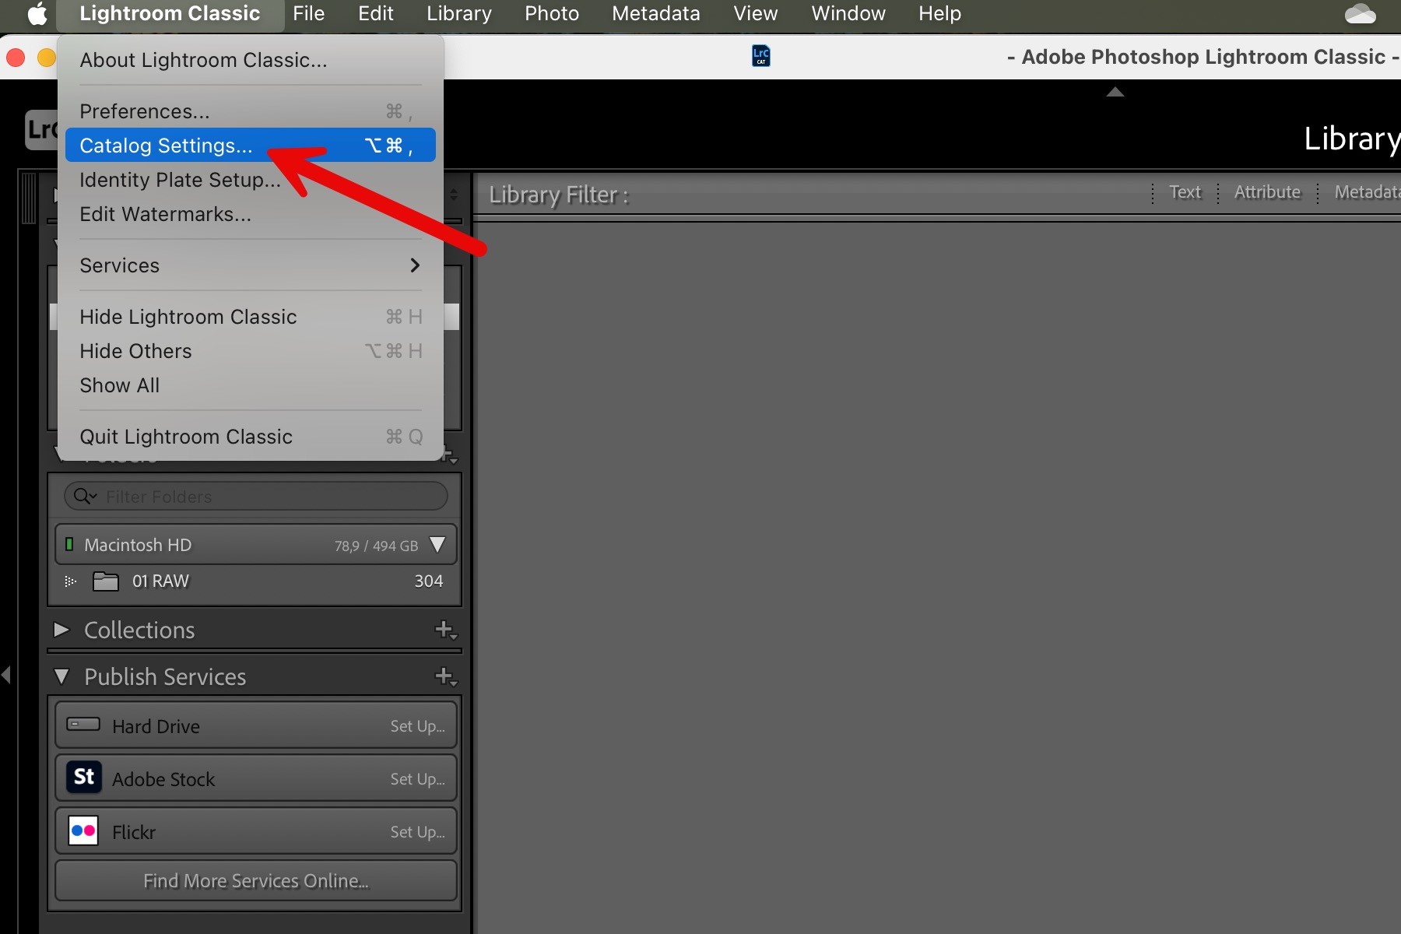Set up the Flickr publish service
The image size is (1401, 934).
(417, 831)
